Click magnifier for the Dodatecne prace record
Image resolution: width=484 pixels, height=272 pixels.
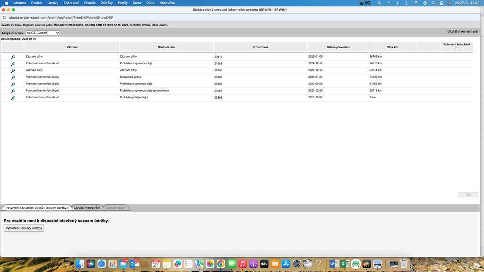pos(13,77)
